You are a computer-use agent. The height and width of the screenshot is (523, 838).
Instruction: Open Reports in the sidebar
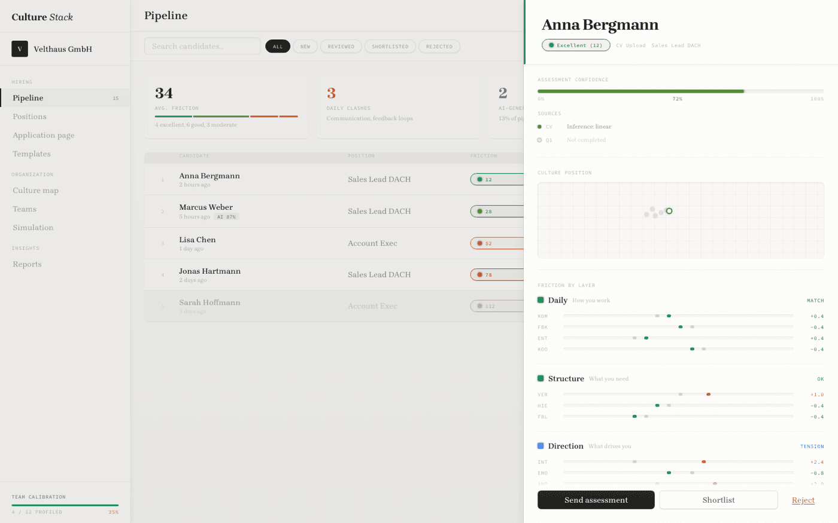tap(65, 264)
